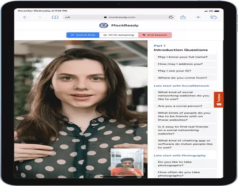Expand the "Lets start with SocialNetwork" section

pos(181,86)
